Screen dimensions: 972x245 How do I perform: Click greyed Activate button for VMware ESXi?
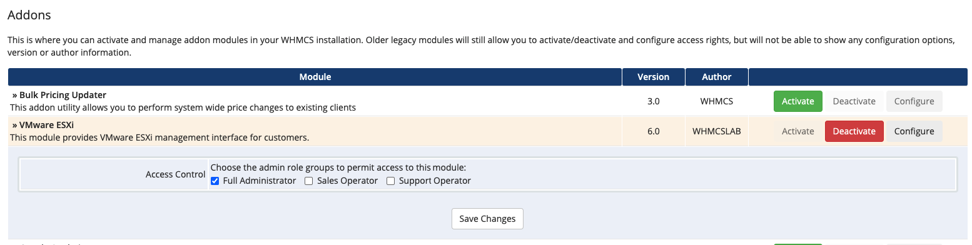tap(797, 131)
